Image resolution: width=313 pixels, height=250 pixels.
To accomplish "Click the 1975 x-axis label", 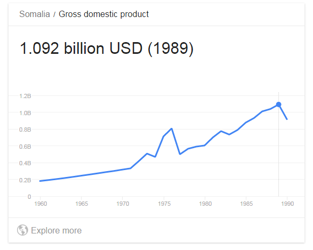I will pyautogui.click(x=164, y=204).
